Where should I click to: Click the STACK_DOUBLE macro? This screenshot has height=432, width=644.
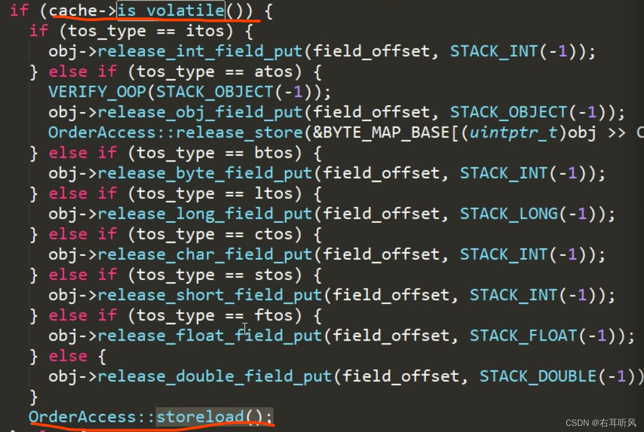[538, 376]
